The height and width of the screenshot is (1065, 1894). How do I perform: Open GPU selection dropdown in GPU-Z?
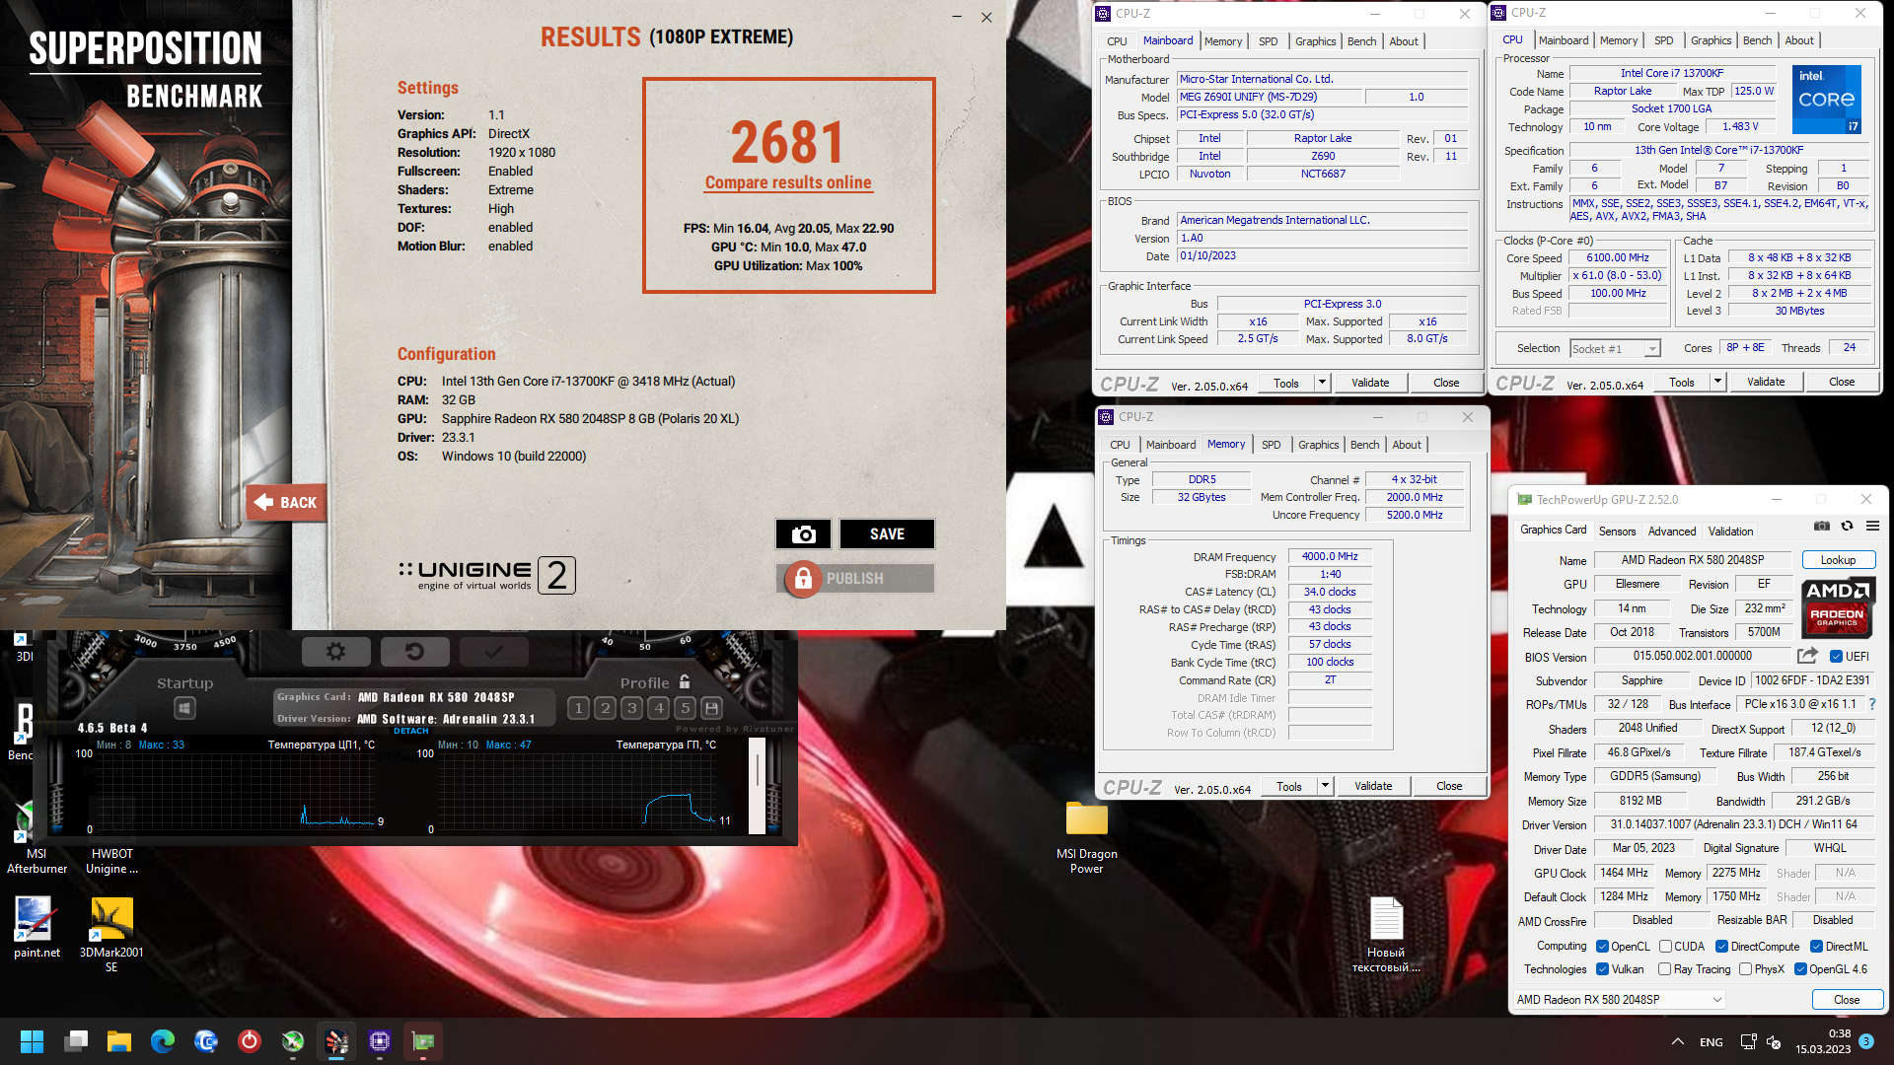(x=1619, y=1000)
